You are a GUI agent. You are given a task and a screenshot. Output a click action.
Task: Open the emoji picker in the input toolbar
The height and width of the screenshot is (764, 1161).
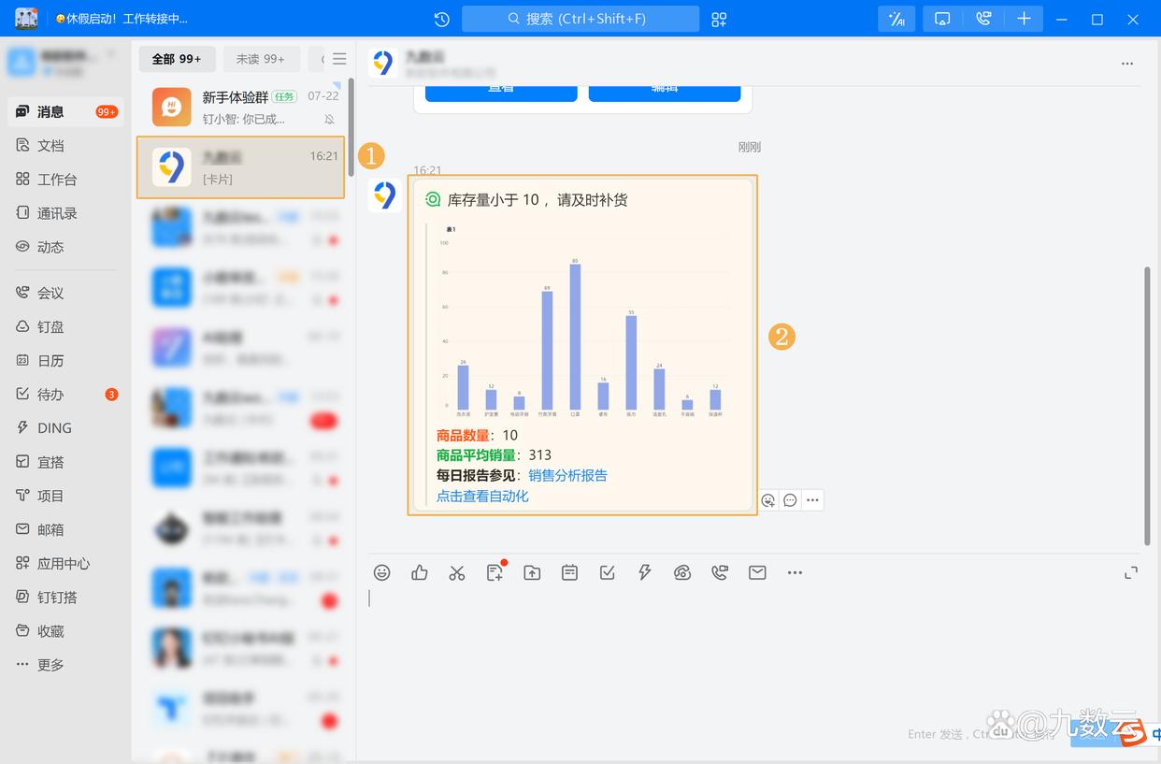[x=381, y=572]
